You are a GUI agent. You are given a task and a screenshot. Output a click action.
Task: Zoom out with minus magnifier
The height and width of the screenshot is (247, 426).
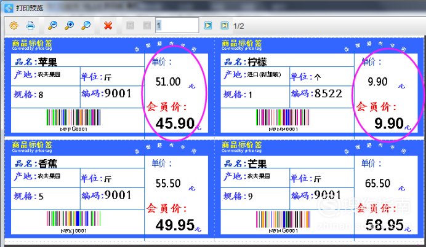tap(52, 26)
